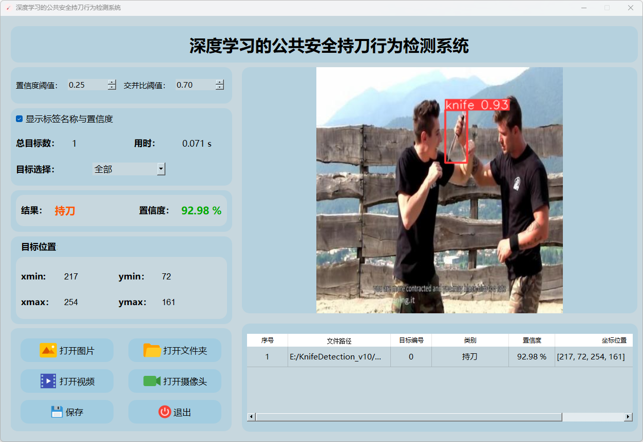Toggle the show label and confidence checkbox
Viewport: 643px width, 442px height.
(x=20, y=119)
